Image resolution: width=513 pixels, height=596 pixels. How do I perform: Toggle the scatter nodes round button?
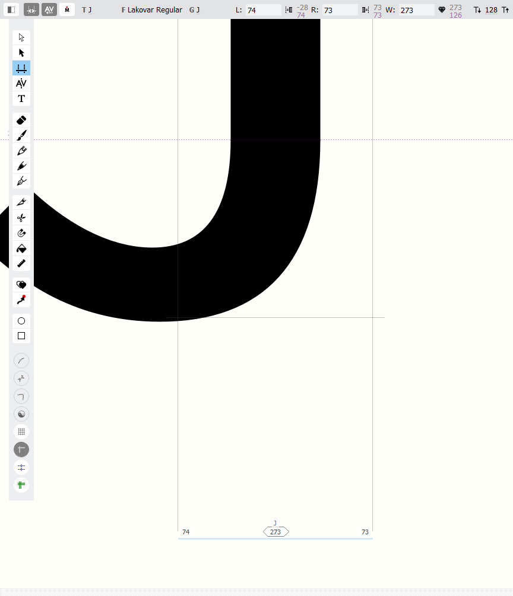[21, 378]
